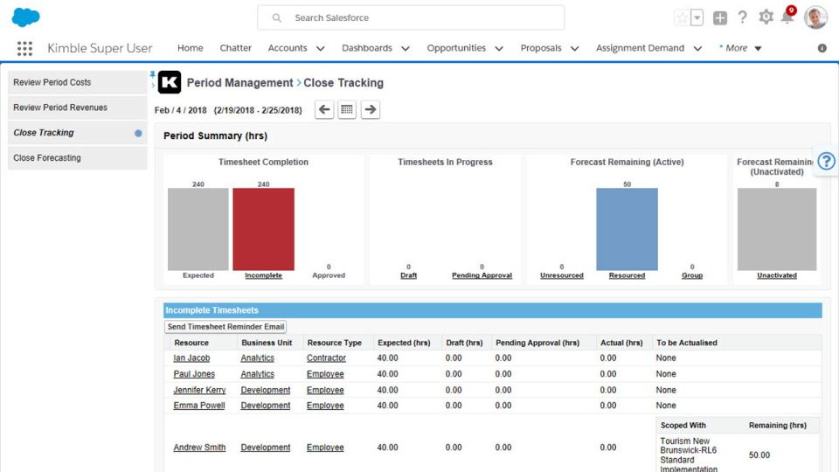Image resolution: width=839 pixels, height=472 pixels.
Task: Expand the Assignment Demand dropdown chevron
Action: [x=697, y=49]
